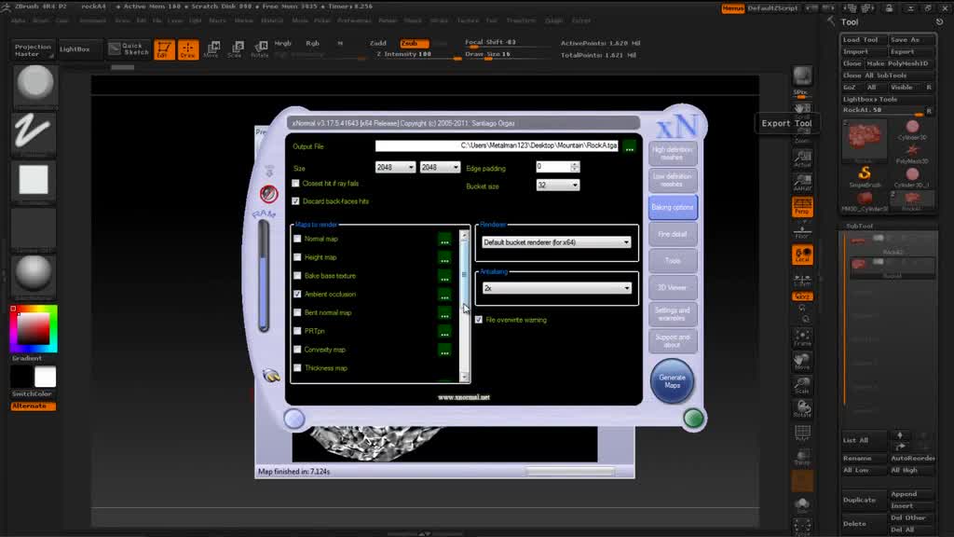954x537 pixels.
Task: Select the Scale tool in top shelf
Action: tap(236, 49)
